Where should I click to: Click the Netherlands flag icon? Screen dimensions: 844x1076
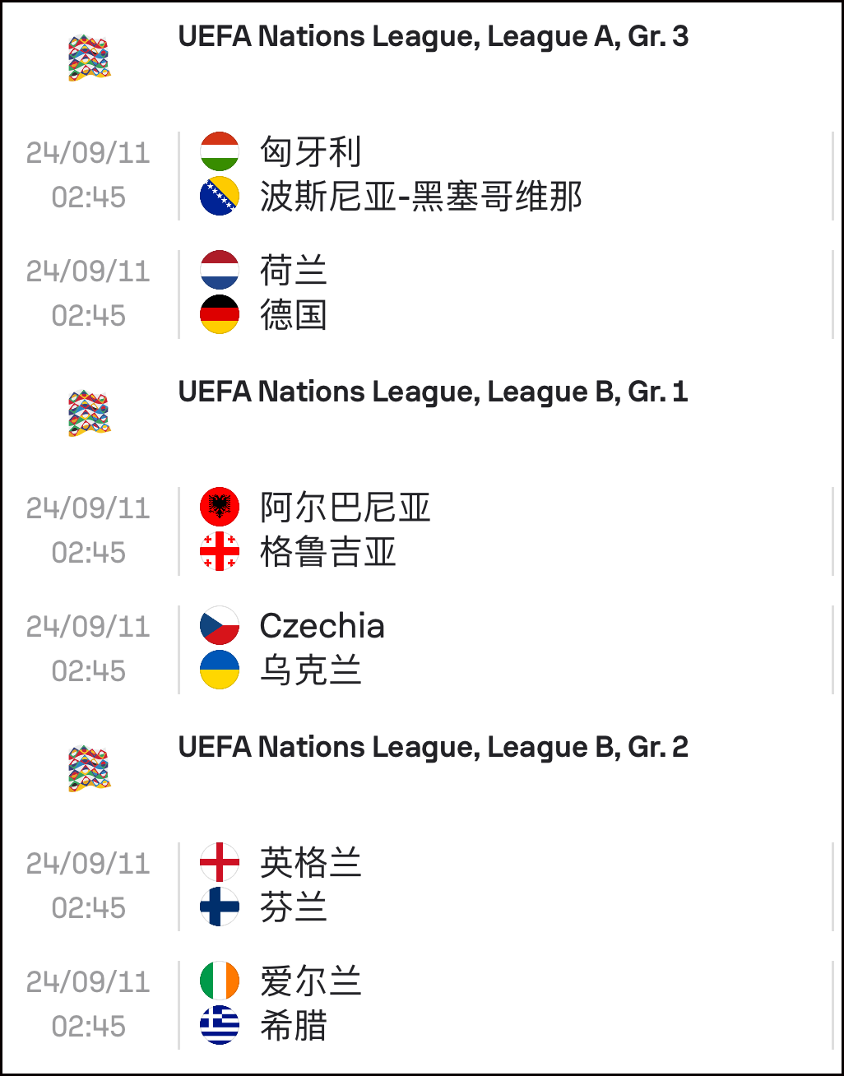(220, 270)
